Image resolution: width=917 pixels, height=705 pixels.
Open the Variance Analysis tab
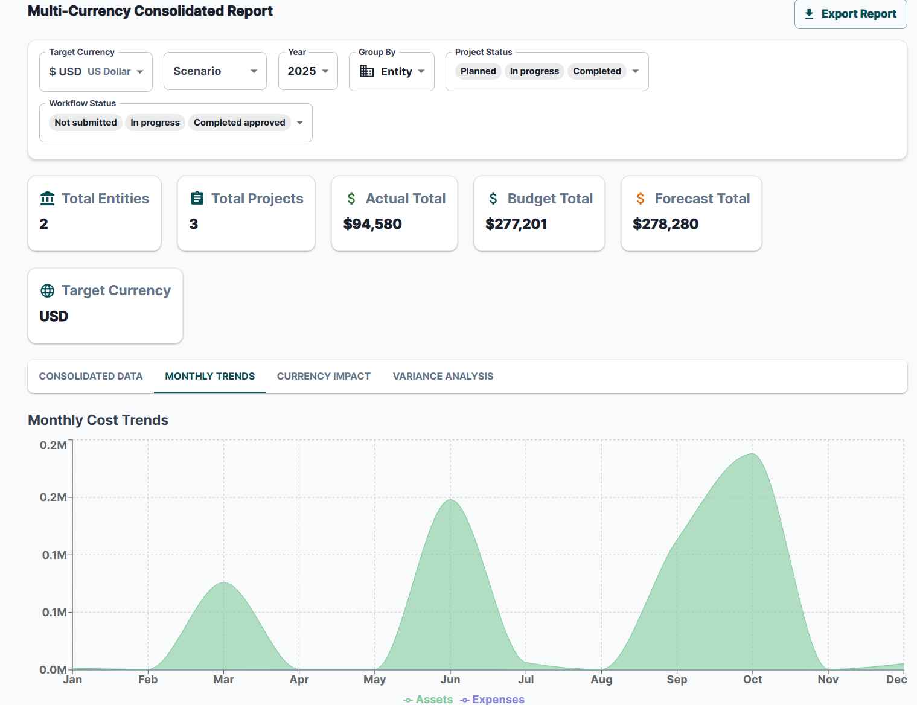click(x=443, y=376)
